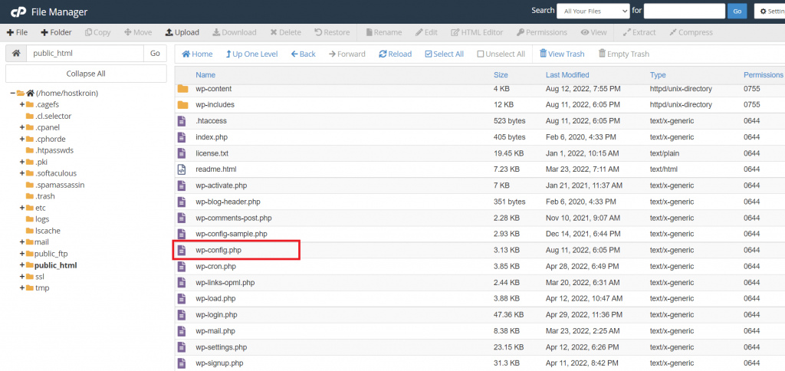The width and height of the screenshot is (785, 371).
Task: Click the Go button beside path field
Action: tap(155, 53)
